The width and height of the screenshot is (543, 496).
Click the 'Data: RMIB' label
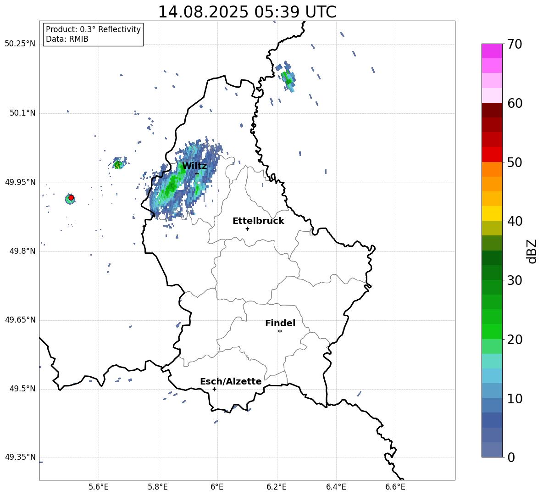(x=67, y=39)
